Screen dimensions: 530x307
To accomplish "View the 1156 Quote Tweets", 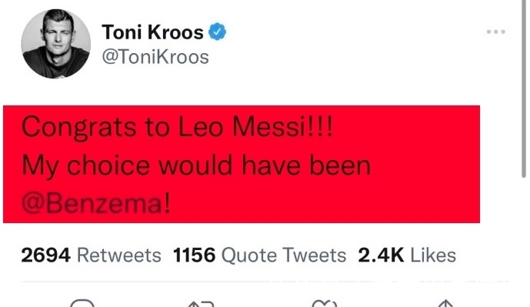I will [x=259, y=255].
